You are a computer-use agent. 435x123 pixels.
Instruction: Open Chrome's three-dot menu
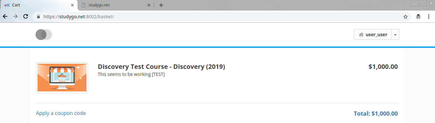[429, 17]
